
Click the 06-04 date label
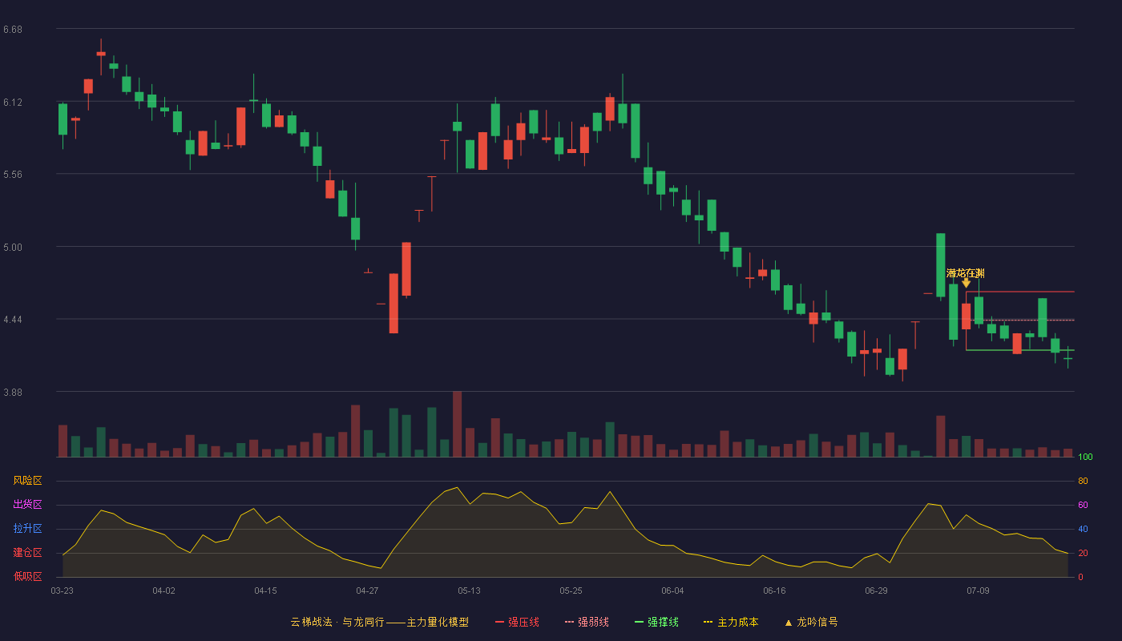click(x=672, y=591)
